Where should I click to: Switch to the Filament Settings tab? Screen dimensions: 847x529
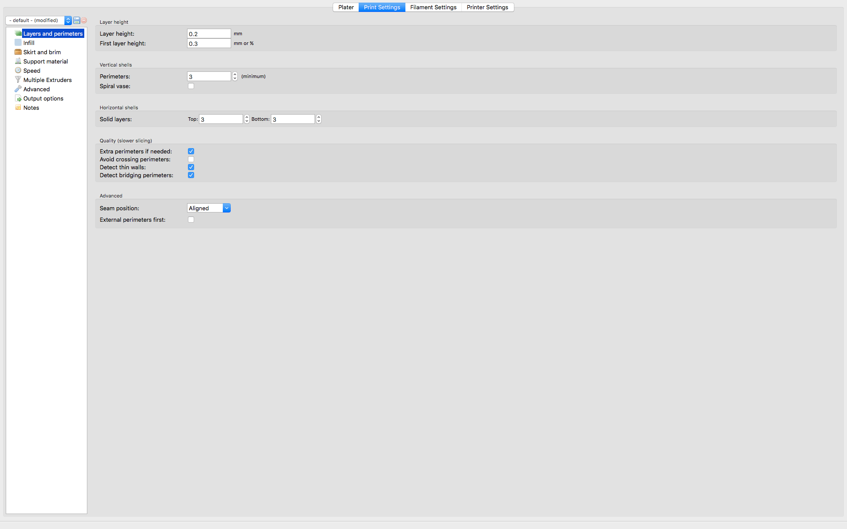pos(433,7)
